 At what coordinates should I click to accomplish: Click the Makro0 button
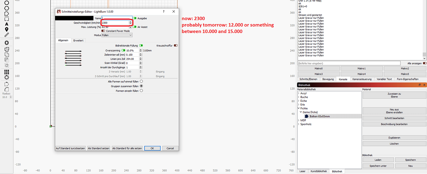(319, 68)
